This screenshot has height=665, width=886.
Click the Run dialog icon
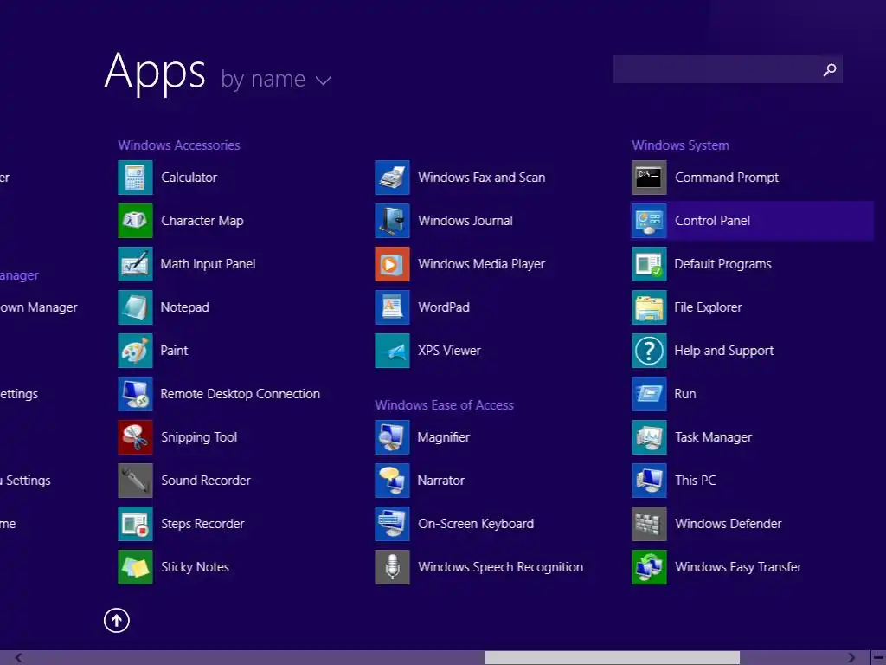click(649, 394)
